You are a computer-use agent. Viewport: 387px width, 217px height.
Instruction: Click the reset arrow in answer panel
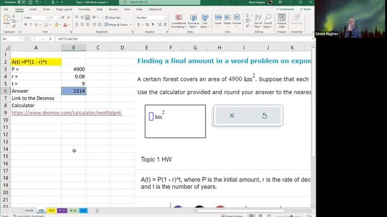coord(264,115)
